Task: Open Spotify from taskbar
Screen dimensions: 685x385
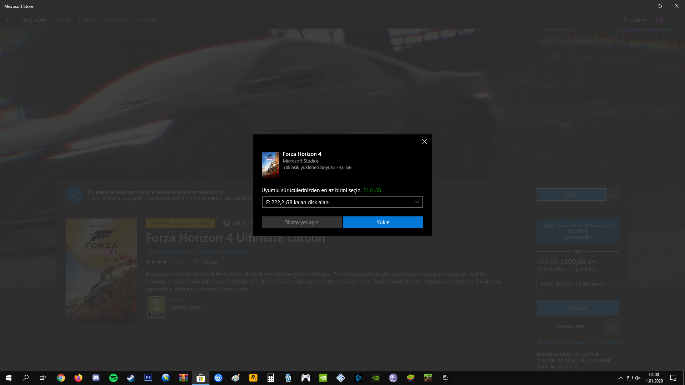Action: coord(113,378)
